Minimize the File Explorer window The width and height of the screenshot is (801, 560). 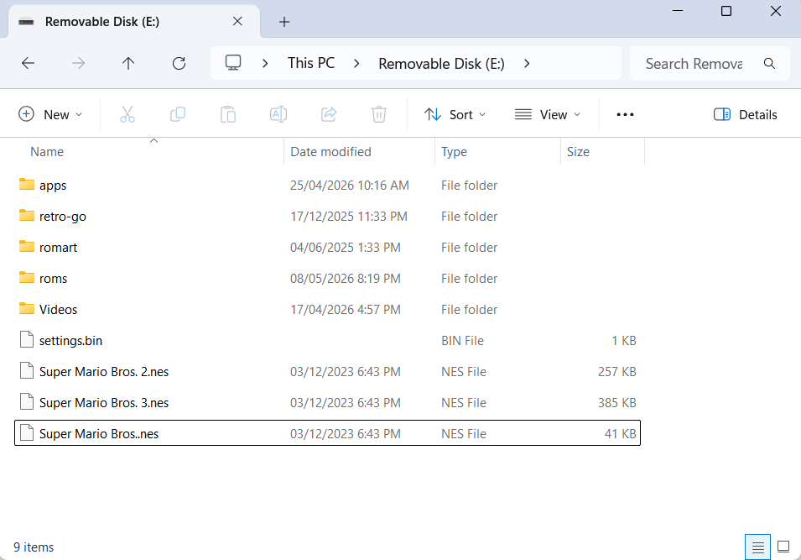[x=678, y=11]
